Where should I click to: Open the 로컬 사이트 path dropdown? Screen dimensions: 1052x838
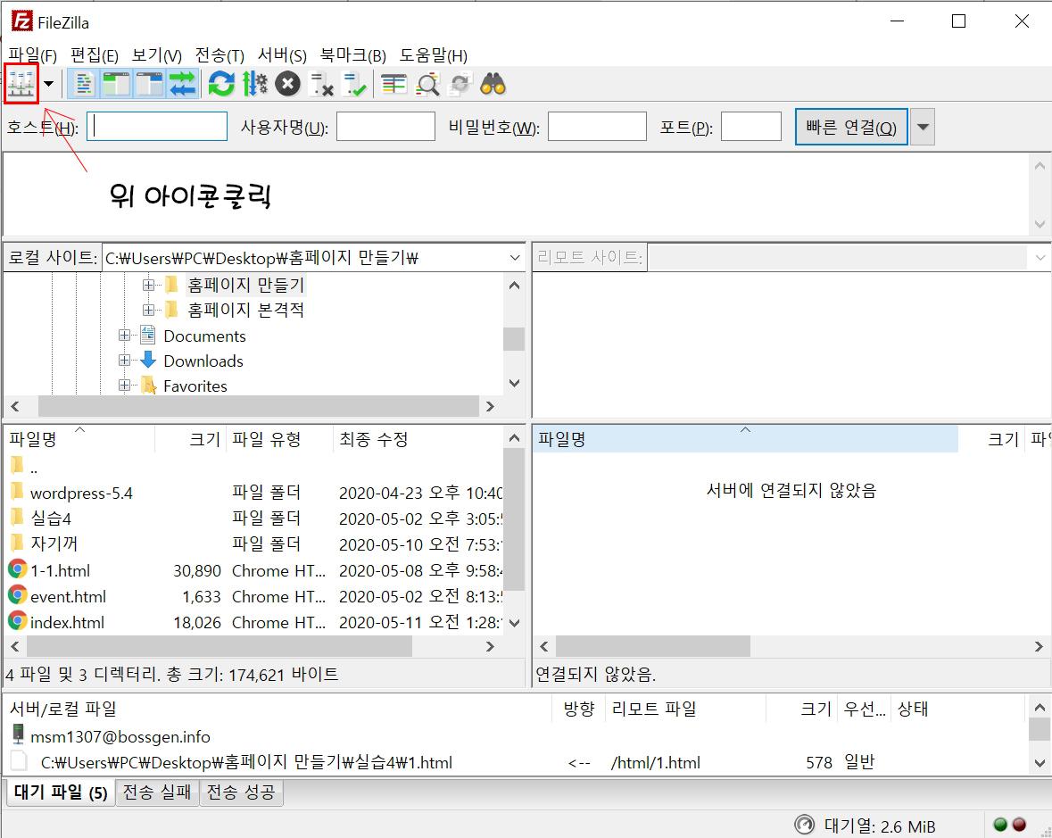[515, 258]
